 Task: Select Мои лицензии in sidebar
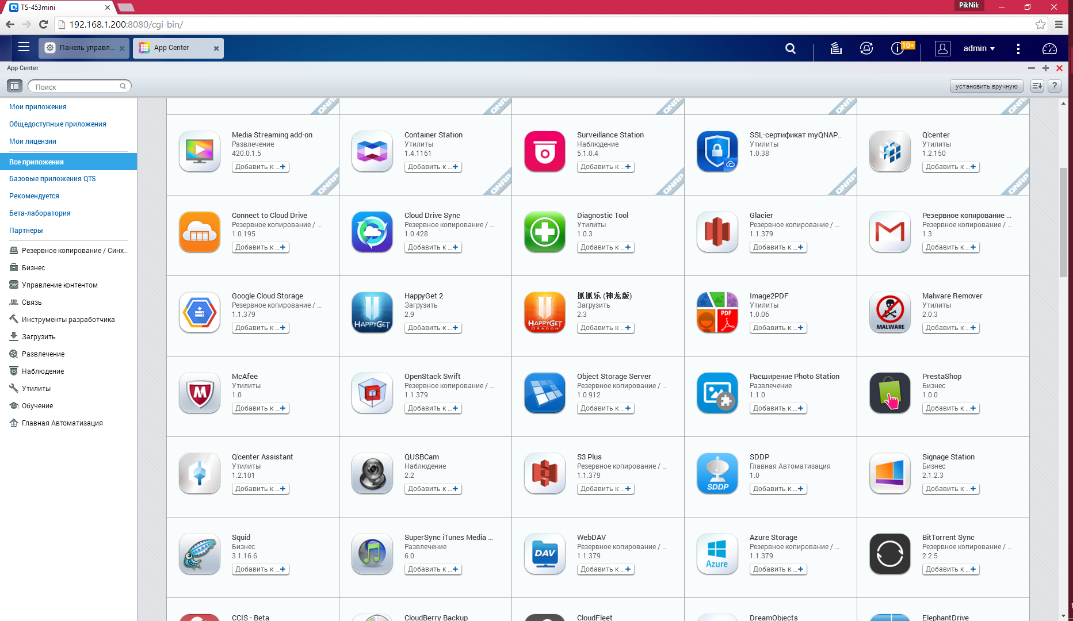tap(33, 141)
